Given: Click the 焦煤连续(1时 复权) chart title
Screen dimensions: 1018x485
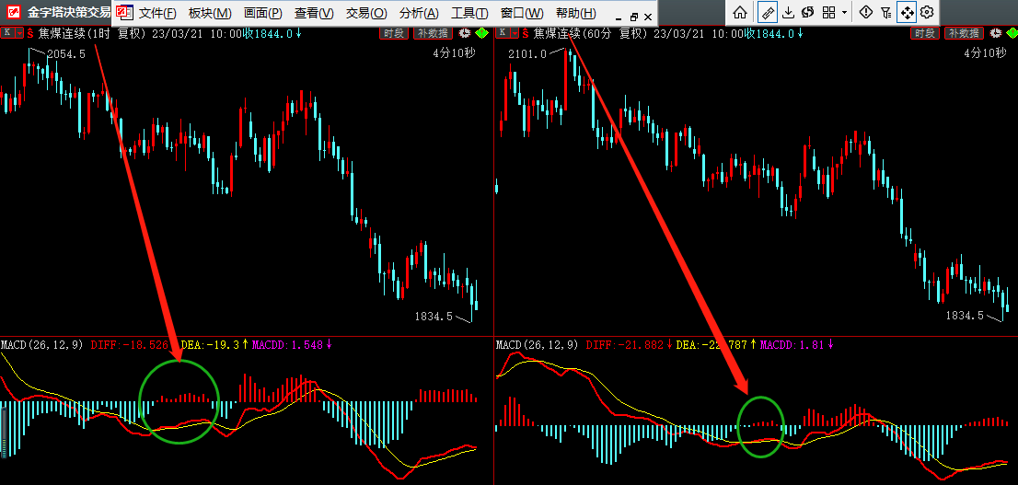Looking at the screenshot, I should pyautogui.click(x=93, y=33).
